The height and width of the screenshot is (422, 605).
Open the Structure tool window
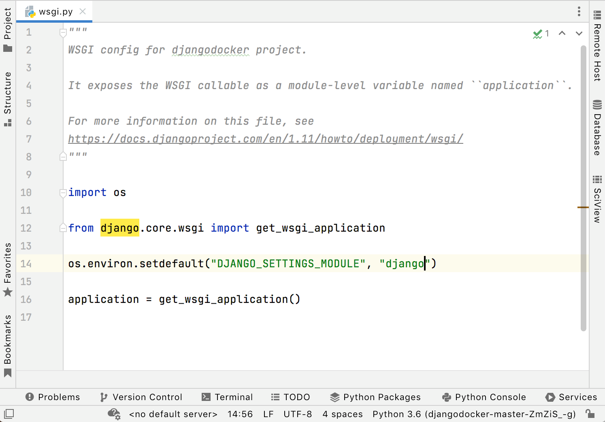point(8,98)
